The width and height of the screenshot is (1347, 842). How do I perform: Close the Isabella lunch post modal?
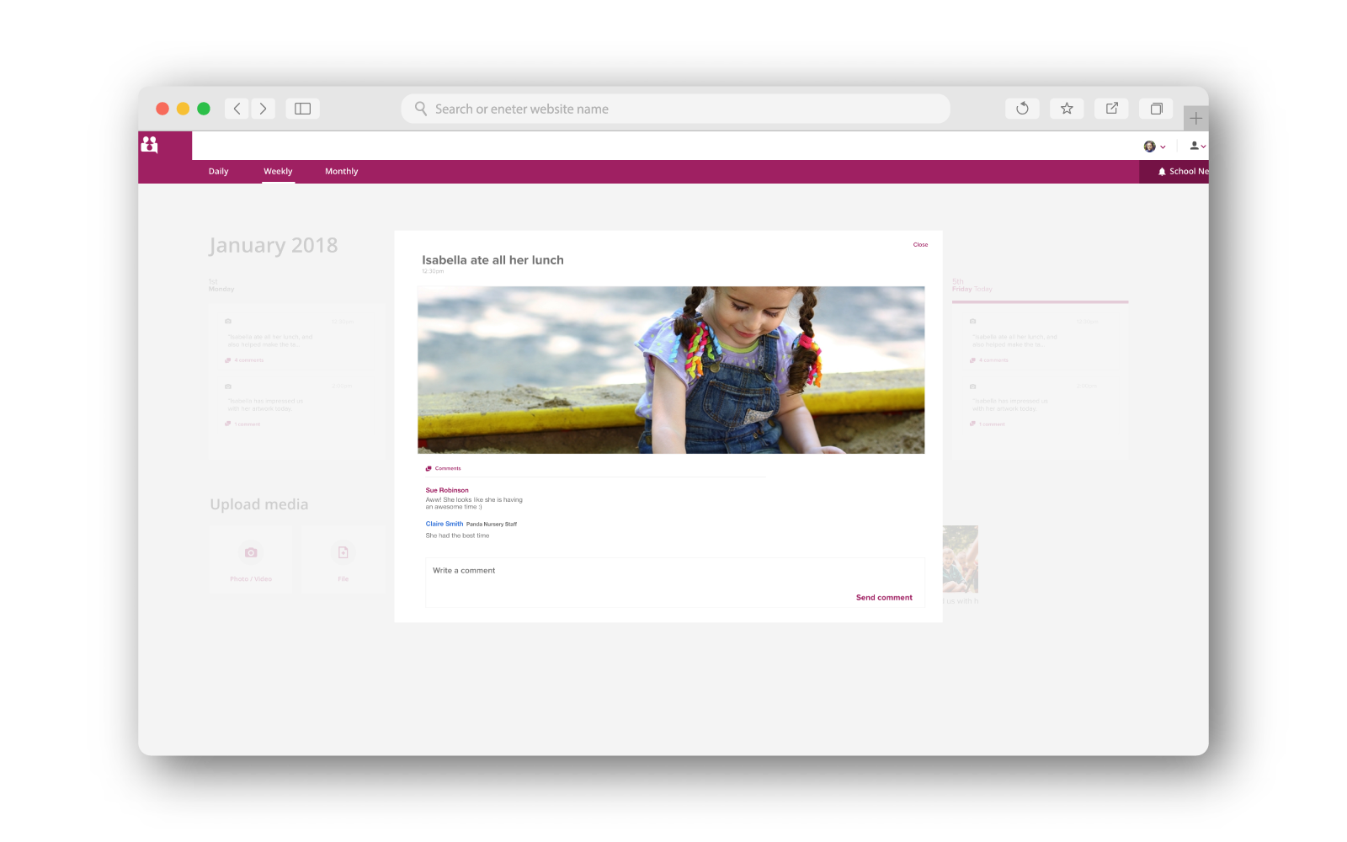click(x=920, y=245)
